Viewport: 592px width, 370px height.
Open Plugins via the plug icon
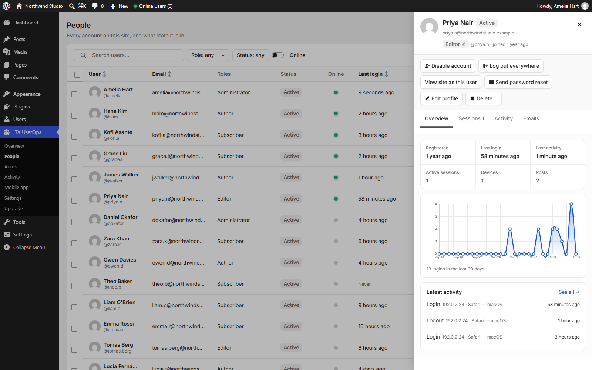coord(7,107)
